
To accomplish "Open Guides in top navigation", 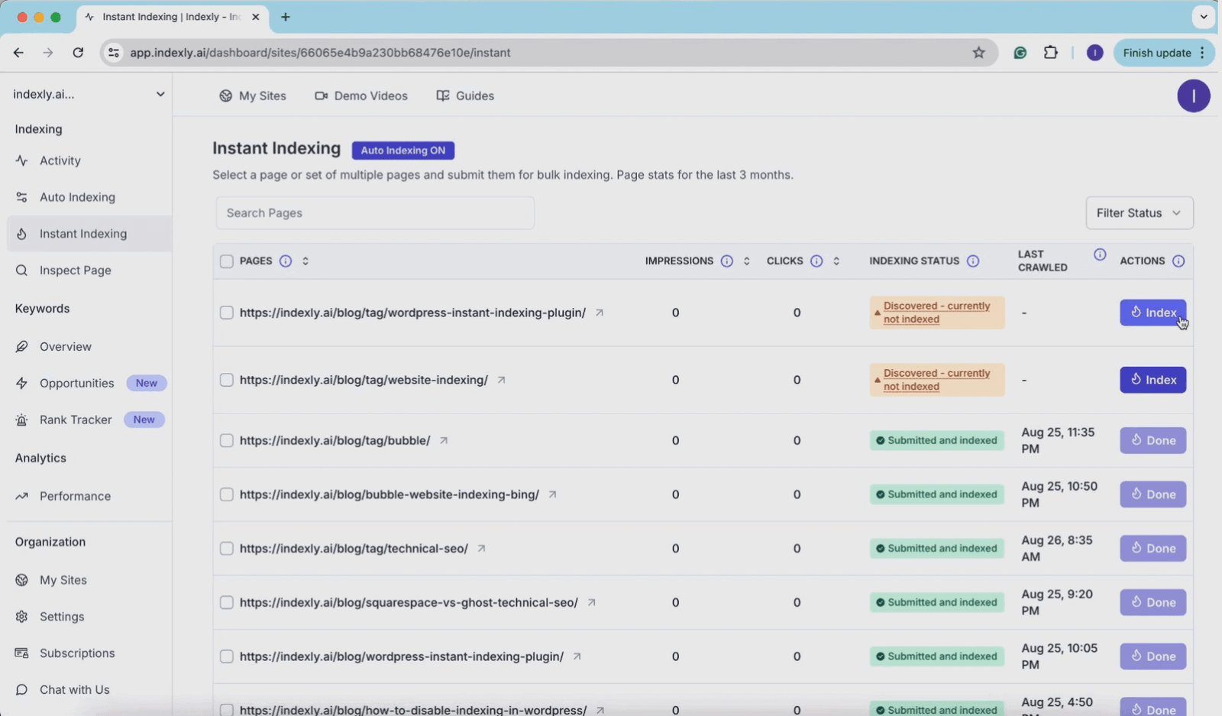I will [465, 96].
